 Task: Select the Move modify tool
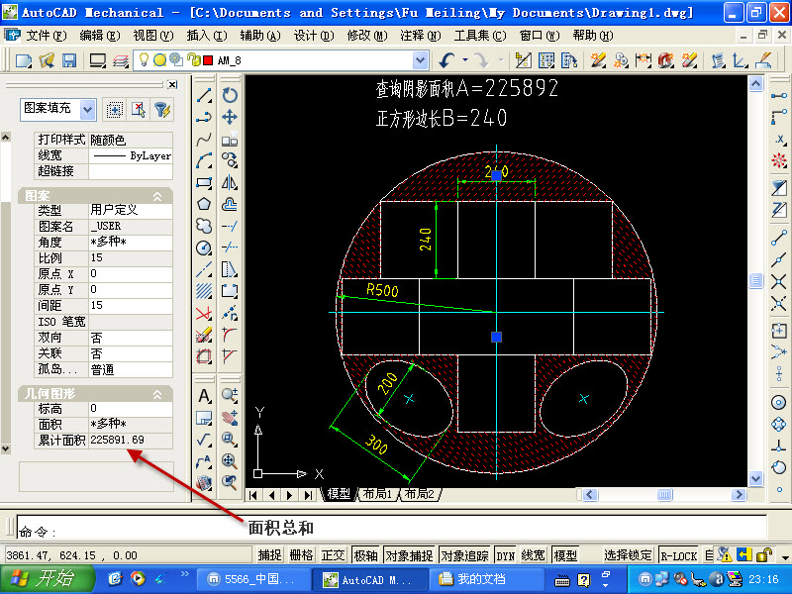[230, 117]
